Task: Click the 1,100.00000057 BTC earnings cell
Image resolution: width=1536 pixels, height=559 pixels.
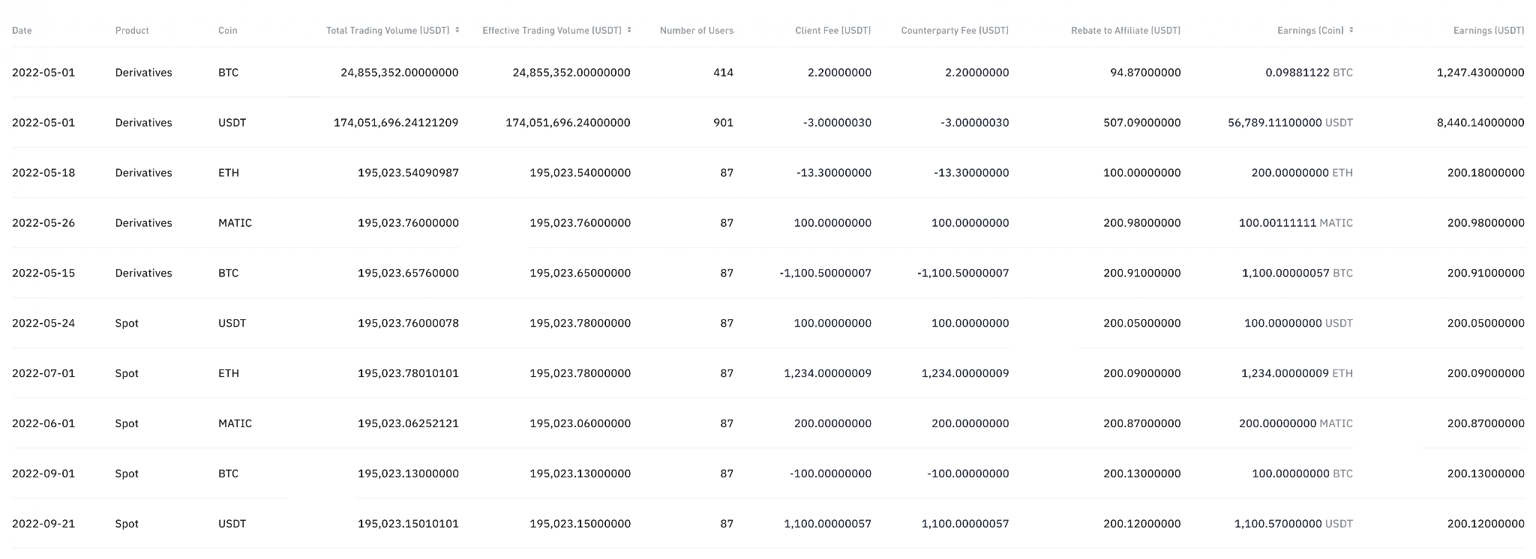Action: pos(1297,274)
